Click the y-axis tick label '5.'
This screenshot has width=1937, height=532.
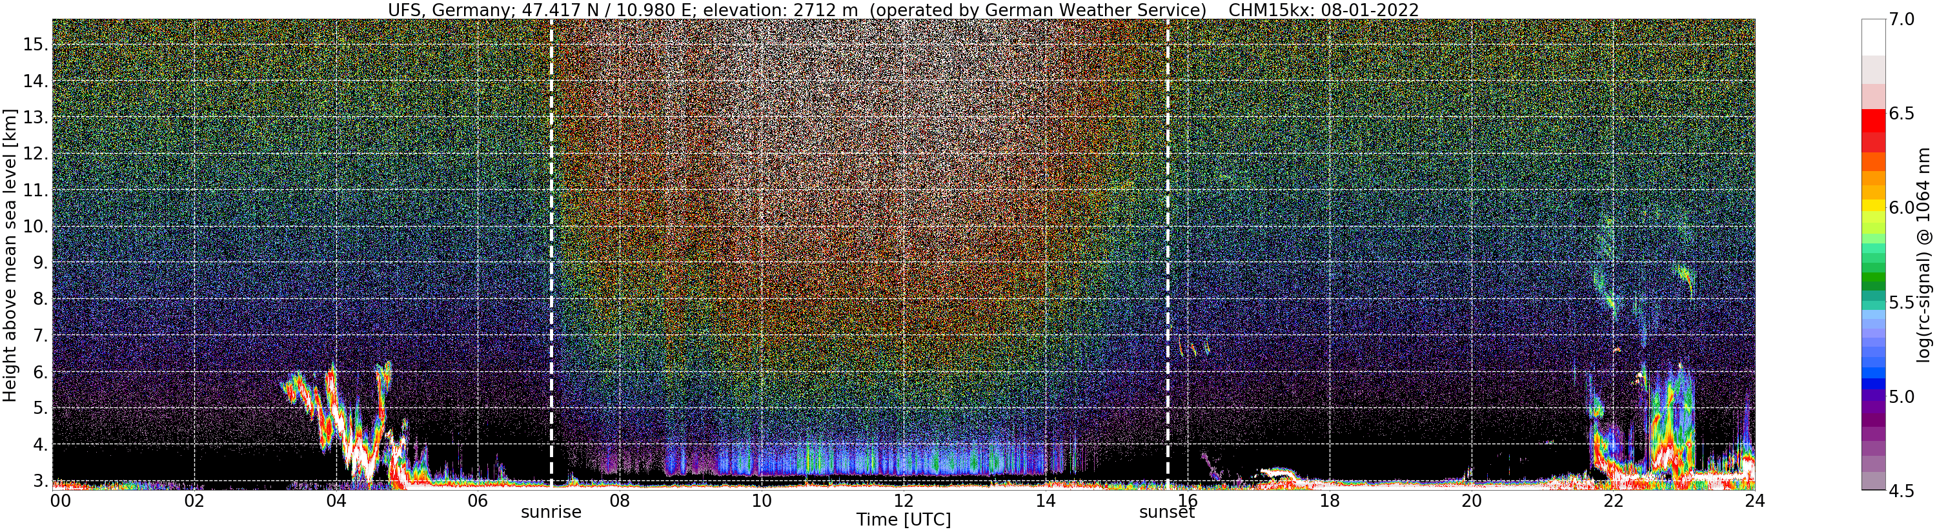coord(41,408)
